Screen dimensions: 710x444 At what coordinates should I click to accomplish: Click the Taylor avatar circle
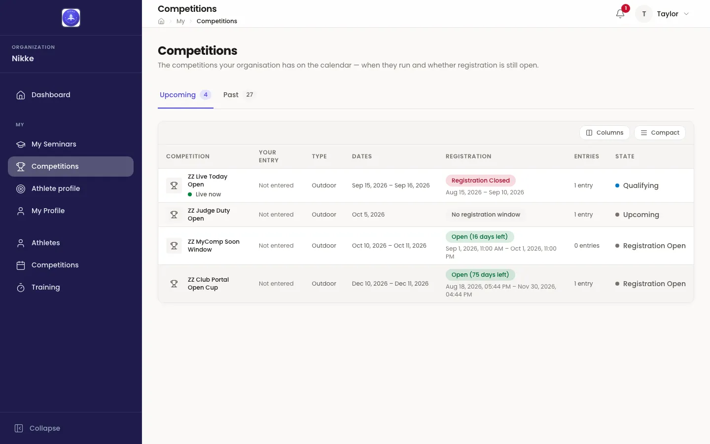[644, 14]
